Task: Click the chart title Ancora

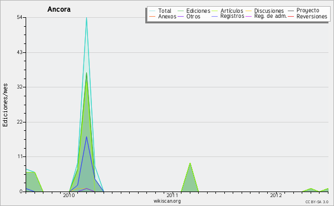Action: click(x=59, y=9)
